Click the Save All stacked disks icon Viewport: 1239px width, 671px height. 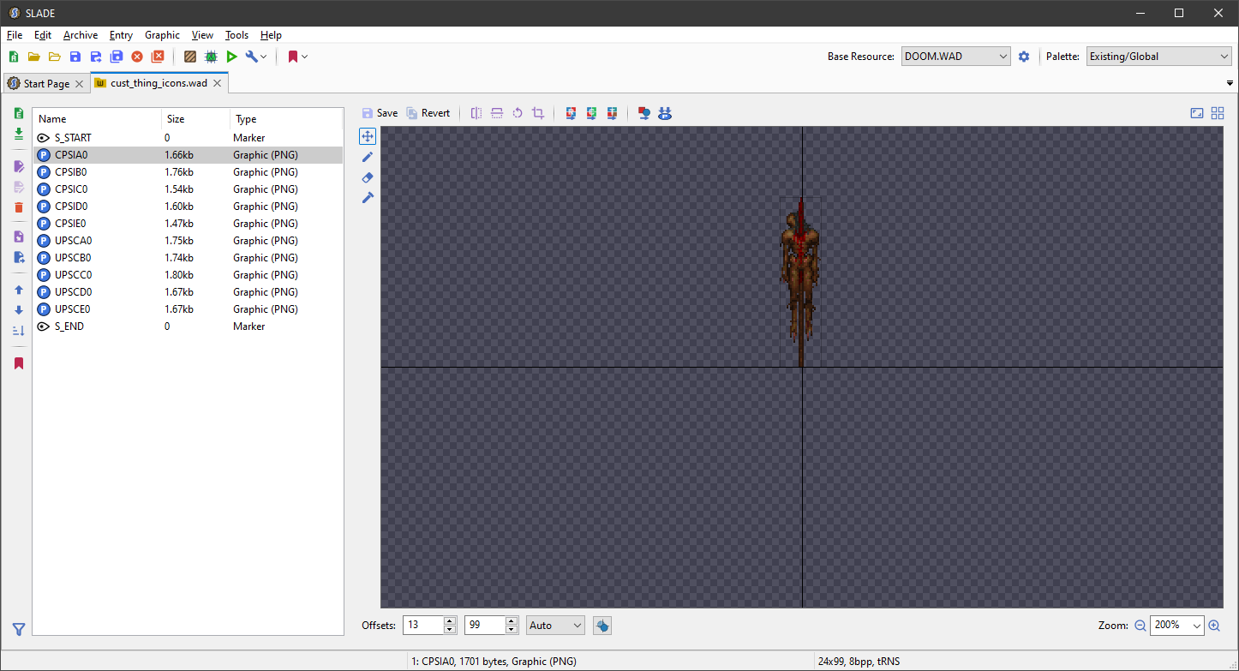[117, 57]
